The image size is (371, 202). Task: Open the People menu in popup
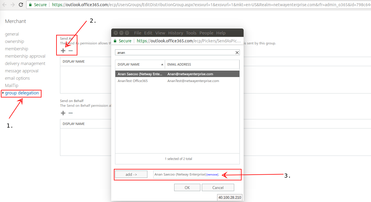[x=206, y=33]
